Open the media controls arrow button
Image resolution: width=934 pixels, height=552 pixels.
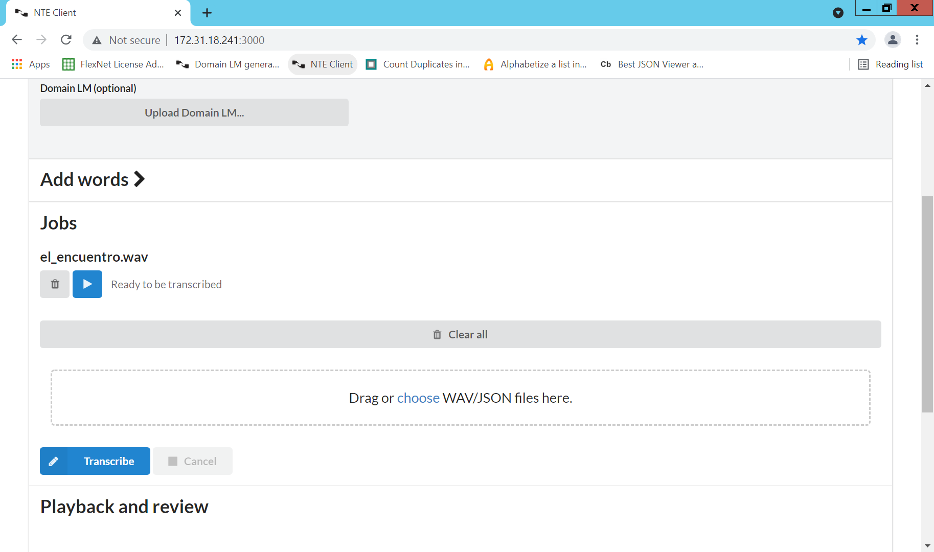tap(838, 13)
